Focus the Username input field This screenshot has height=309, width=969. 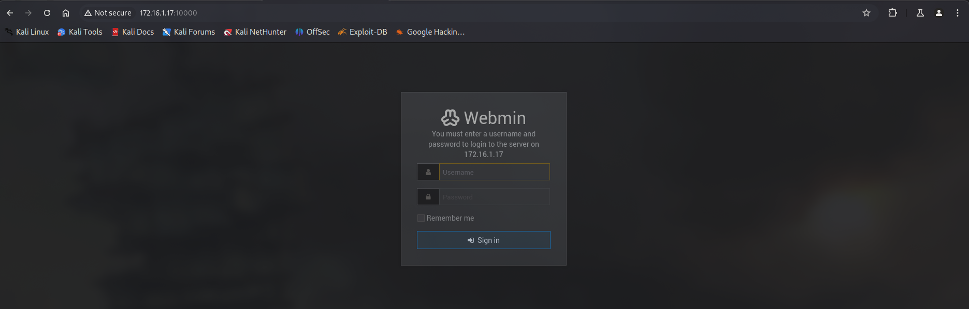tap(494, 172)
